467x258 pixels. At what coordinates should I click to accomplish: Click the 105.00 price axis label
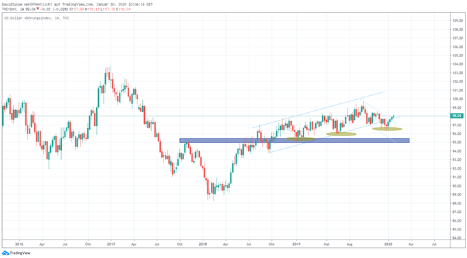[x=457, y=55]
